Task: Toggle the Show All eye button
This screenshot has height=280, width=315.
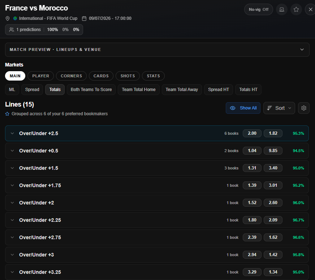Action: (243, 108)
